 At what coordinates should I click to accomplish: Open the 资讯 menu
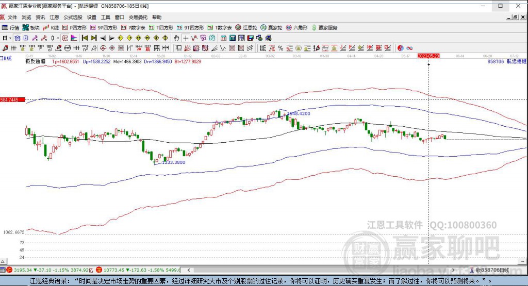tap(40, 17)
